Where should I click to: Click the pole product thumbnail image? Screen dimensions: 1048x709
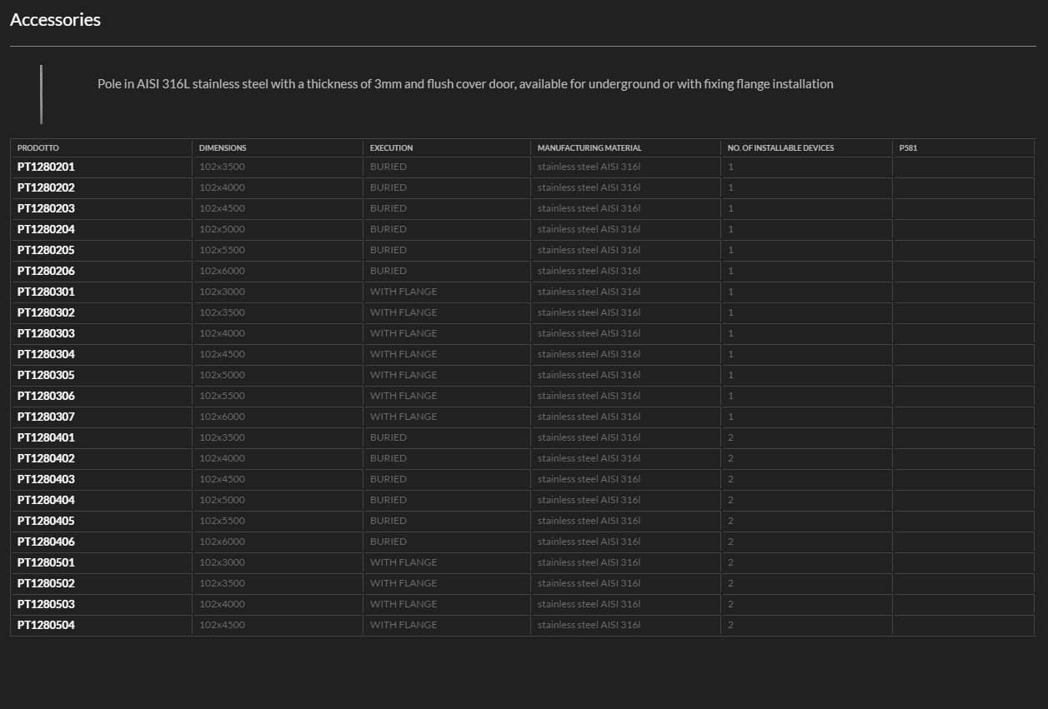pos(41,94)
